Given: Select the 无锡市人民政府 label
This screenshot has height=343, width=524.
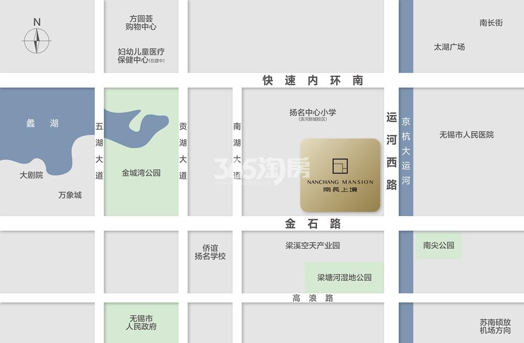Looking at the screenshot, I should click(x=141, y=323).
